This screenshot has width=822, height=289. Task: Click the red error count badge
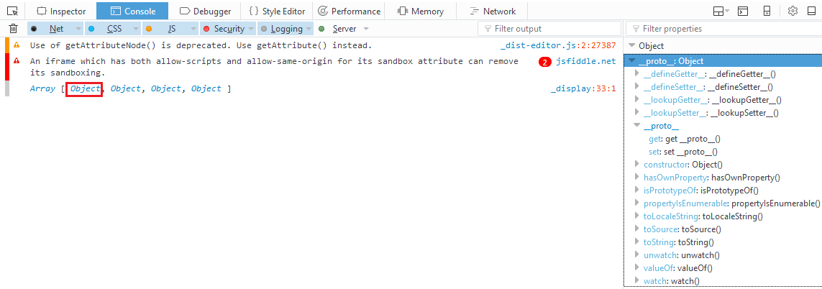(x=545, y=62)
